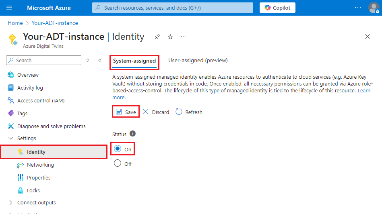Viewport: 382px width, 214px height.
Task: Click the Refresh icon button
Action: (x=179, y=112)
